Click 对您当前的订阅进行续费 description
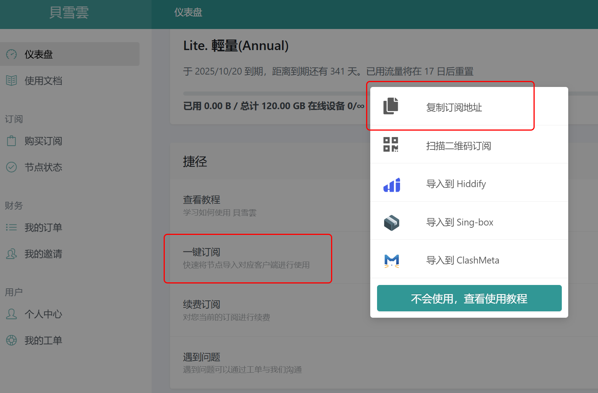The height and width of the screenshot is (393, 598). (227, 317)
